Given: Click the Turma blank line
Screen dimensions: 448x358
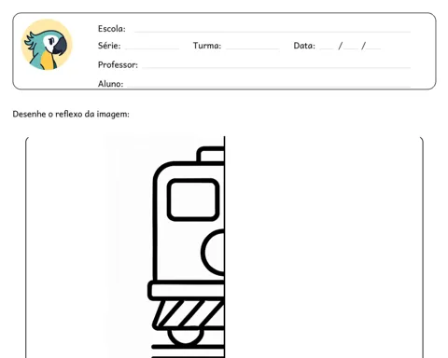Looking at the screenshot, I should tap(253, 48).
